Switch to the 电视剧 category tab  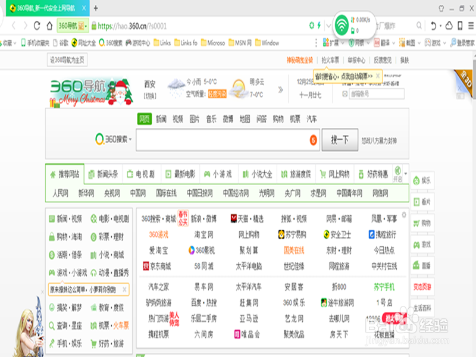[141, 174]
